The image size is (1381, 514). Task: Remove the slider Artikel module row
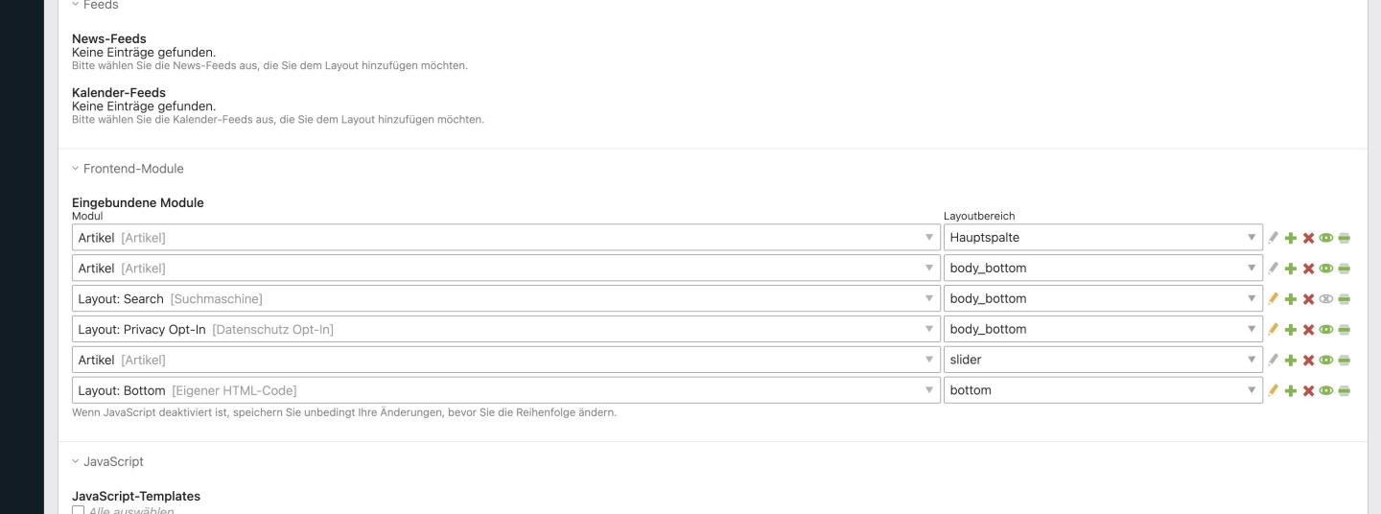tap(1308, 360)
